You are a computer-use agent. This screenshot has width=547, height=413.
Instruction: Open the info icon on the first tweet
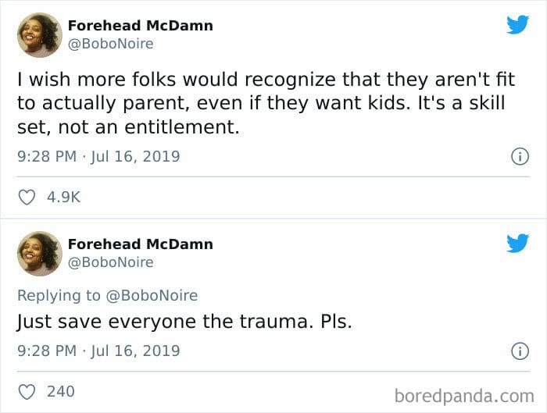tap(520, 156)
